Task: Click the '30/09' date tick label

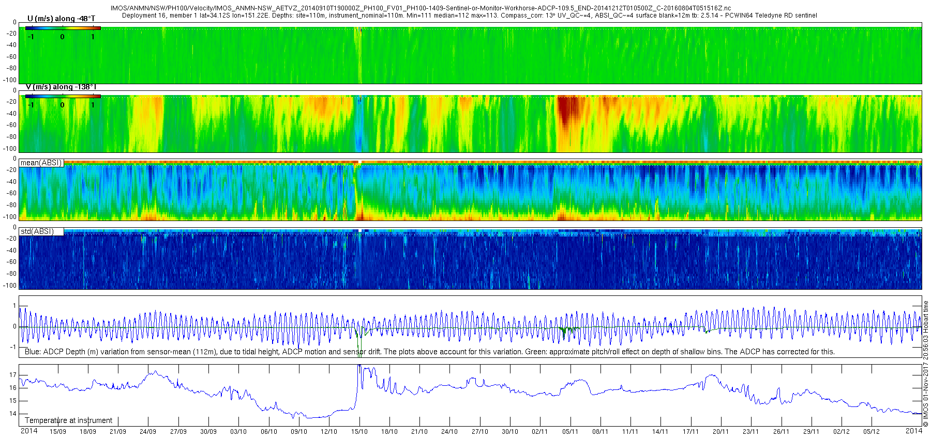Action: 208,432
